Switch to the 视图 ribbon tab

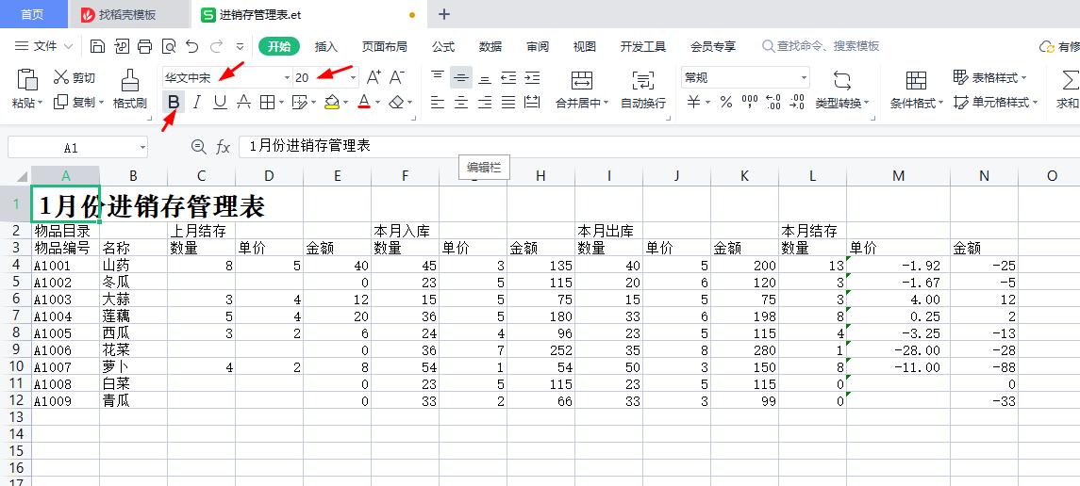coord(584,46)
